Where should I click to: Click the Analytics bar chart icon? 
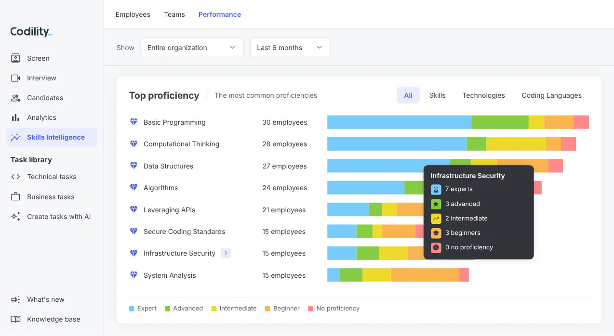(x=15, y=117)
